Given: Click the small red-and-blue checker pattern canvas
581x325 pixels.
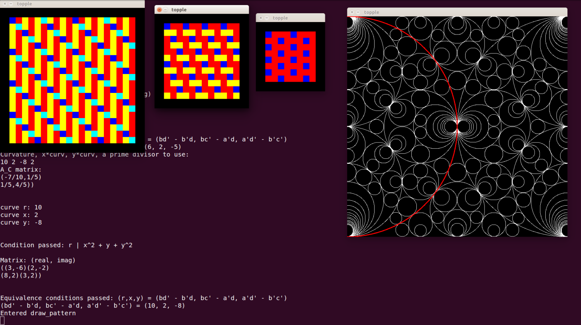Looking at the screenshot, I should [x=290, y=57].
